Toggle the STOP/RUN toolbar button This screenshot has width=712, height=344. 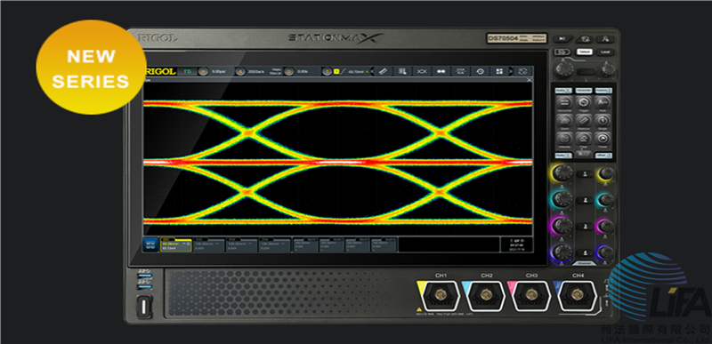pos(460,71)
